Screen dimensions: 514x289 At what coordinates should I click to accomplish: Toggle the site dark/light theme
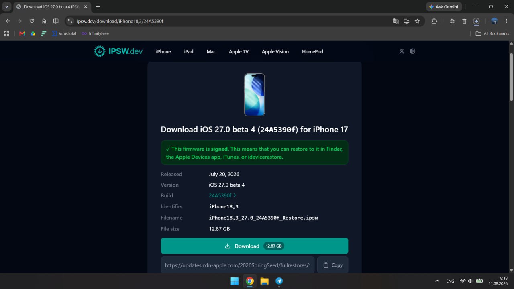point(412,51)
